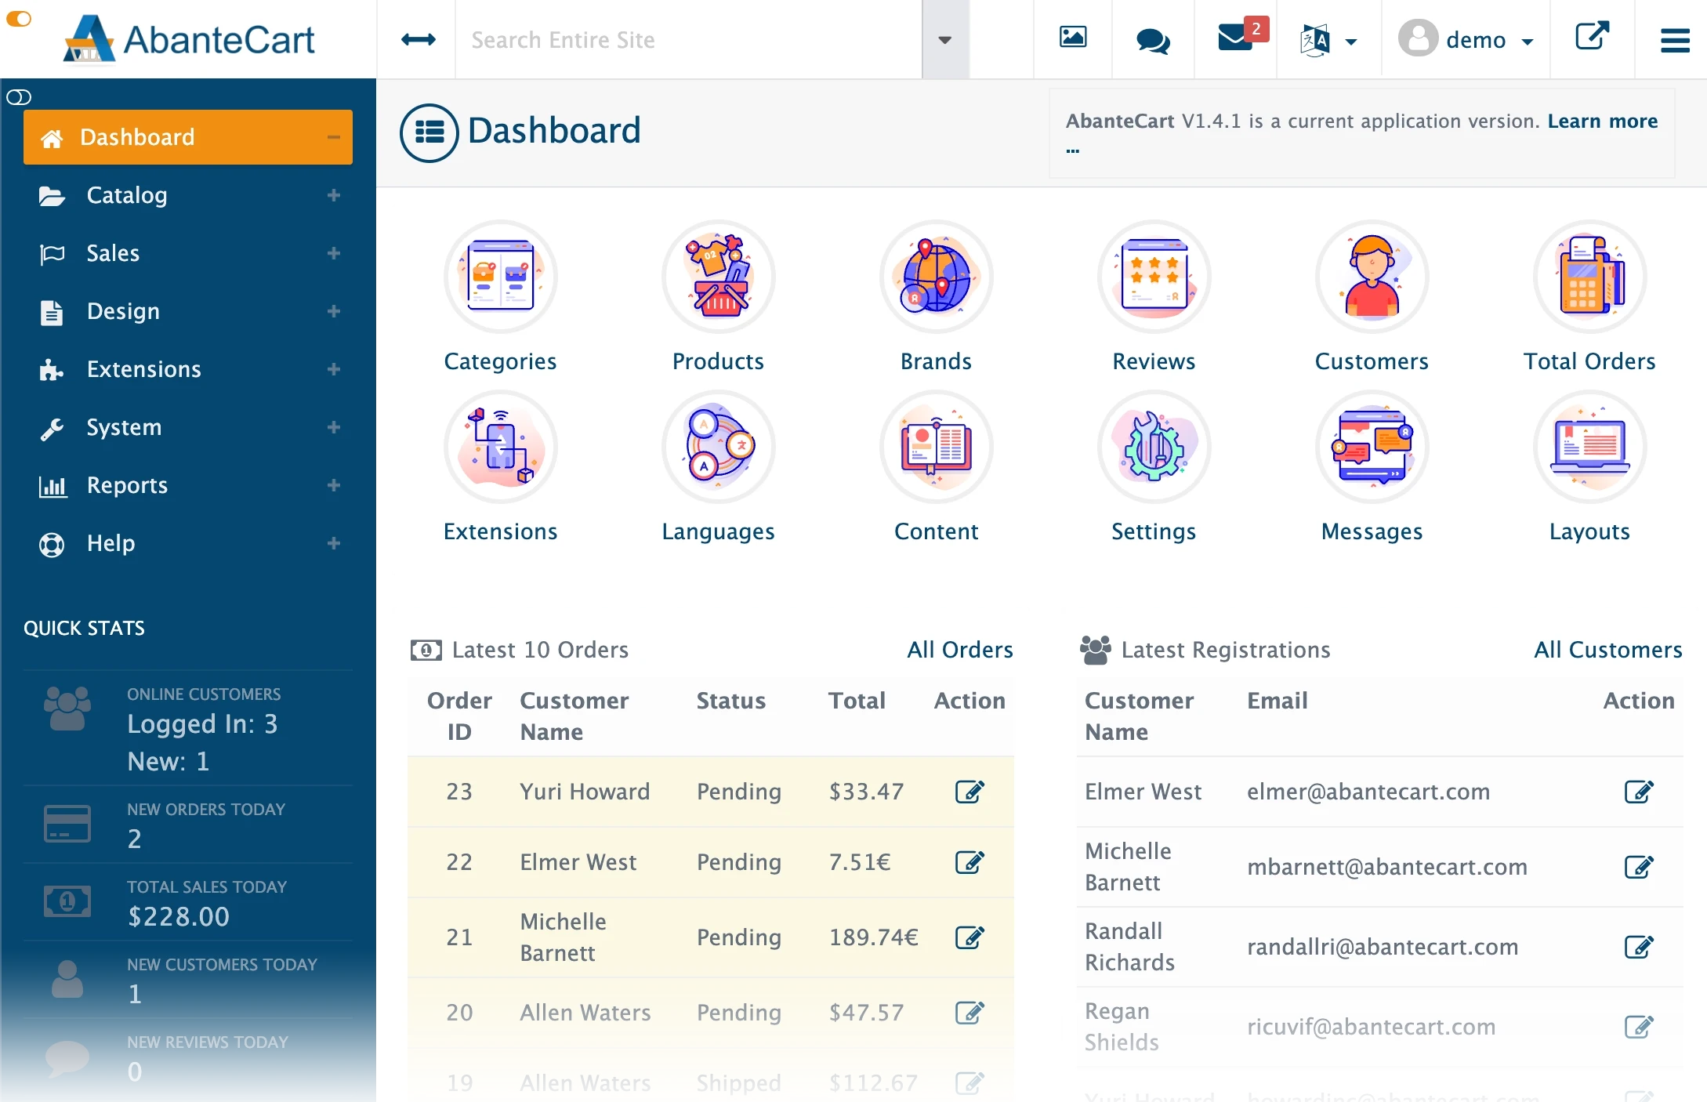Open the Messages chat icon

click(1372, 447)
